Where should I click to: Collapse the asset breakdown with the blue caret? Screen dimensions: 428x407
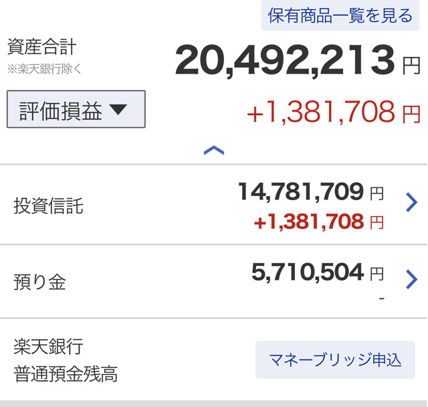tap(213, 151)
